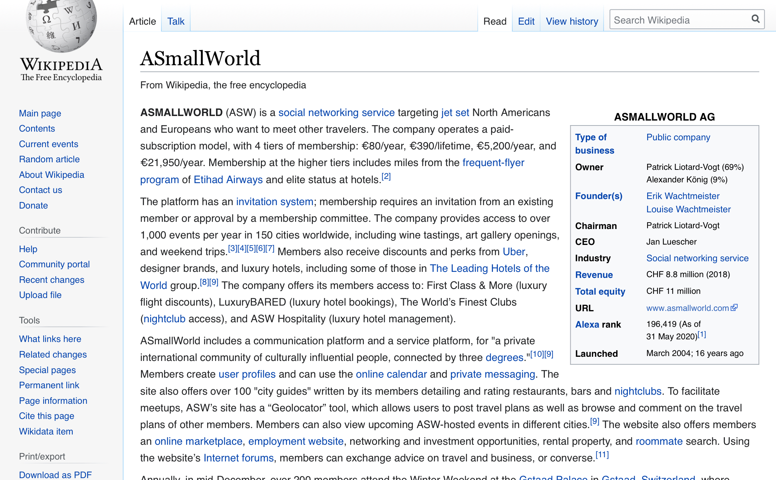The image size is (776, 480).
Task: Go to Main page in sidebar
Action: (40, 113)
